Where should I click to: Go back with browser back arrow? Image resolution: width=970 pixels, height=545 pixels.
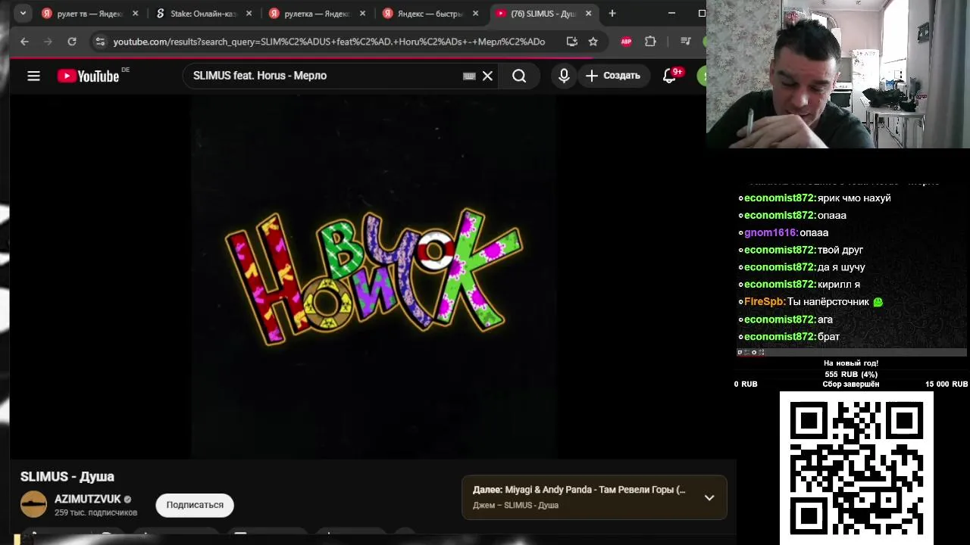click(x=24, y=42)
